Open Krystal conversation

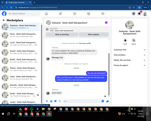pos(20,52)
